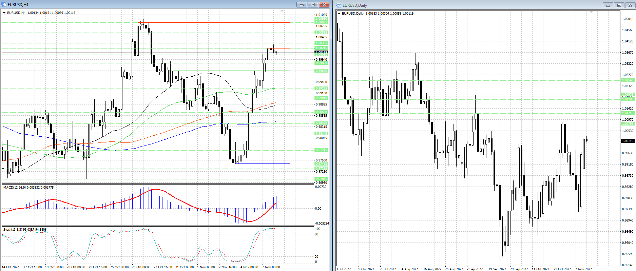Click the EURUSD,Daily window chart icon
The height and width of the screenshot is (271, 636).
click(x=339, y=5)
